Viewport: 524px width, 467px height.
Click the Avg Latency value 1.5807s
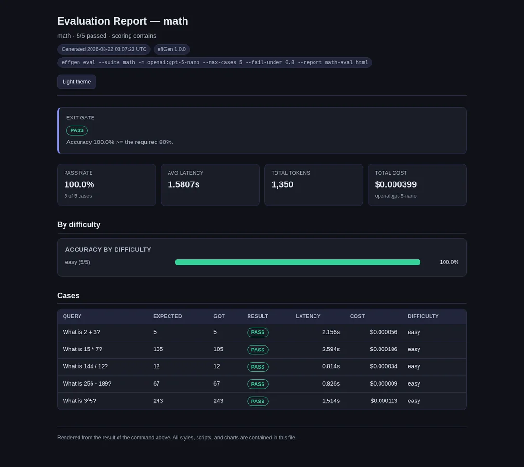183,184
